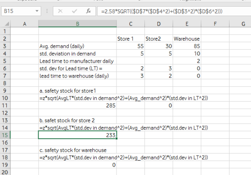Screen dimensions: 251x175
Task: Click the 'Store2' cell
Action: coord(159,38)
